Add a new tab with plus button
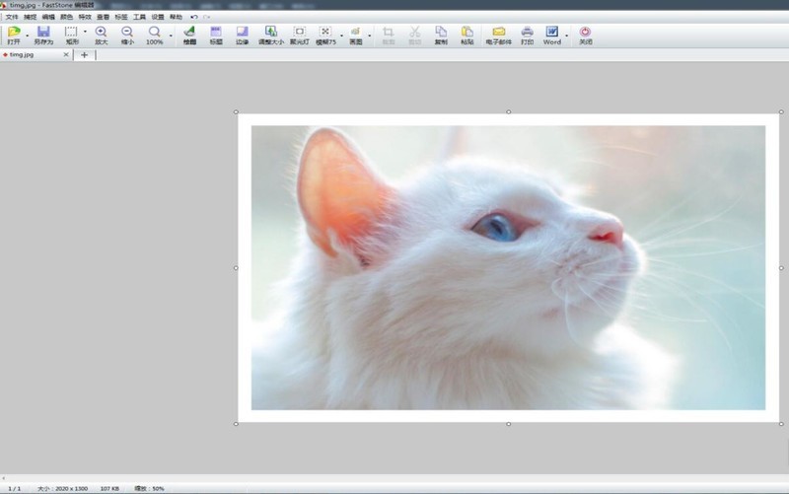 pyautogui.click(x=84, y=55)
